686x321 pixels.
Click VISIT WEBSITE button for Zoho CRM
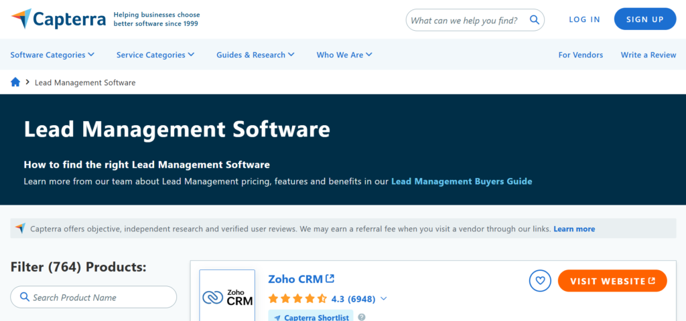click(x=612, y=280)
